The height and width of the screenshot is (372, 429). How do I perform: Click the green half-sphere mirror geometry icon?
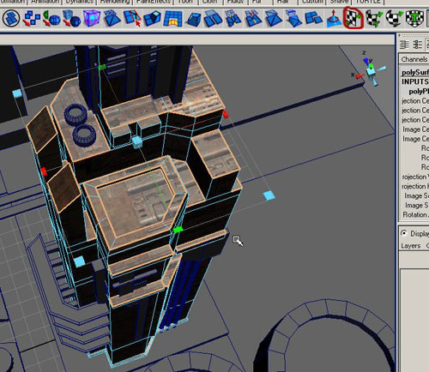point(51,18)
